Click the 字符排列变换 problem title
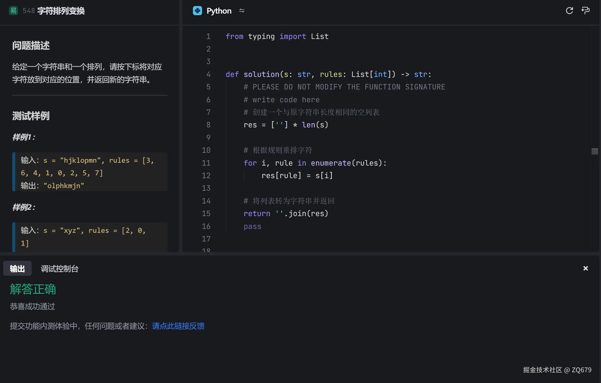Viewport: 601px width, 383px height. 61,11
